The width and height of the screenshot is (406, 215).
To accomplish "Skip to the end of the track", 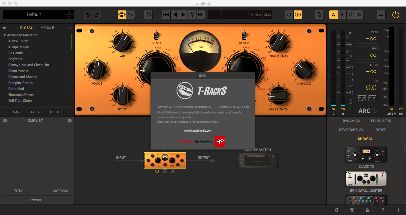I will coord(201,15).
